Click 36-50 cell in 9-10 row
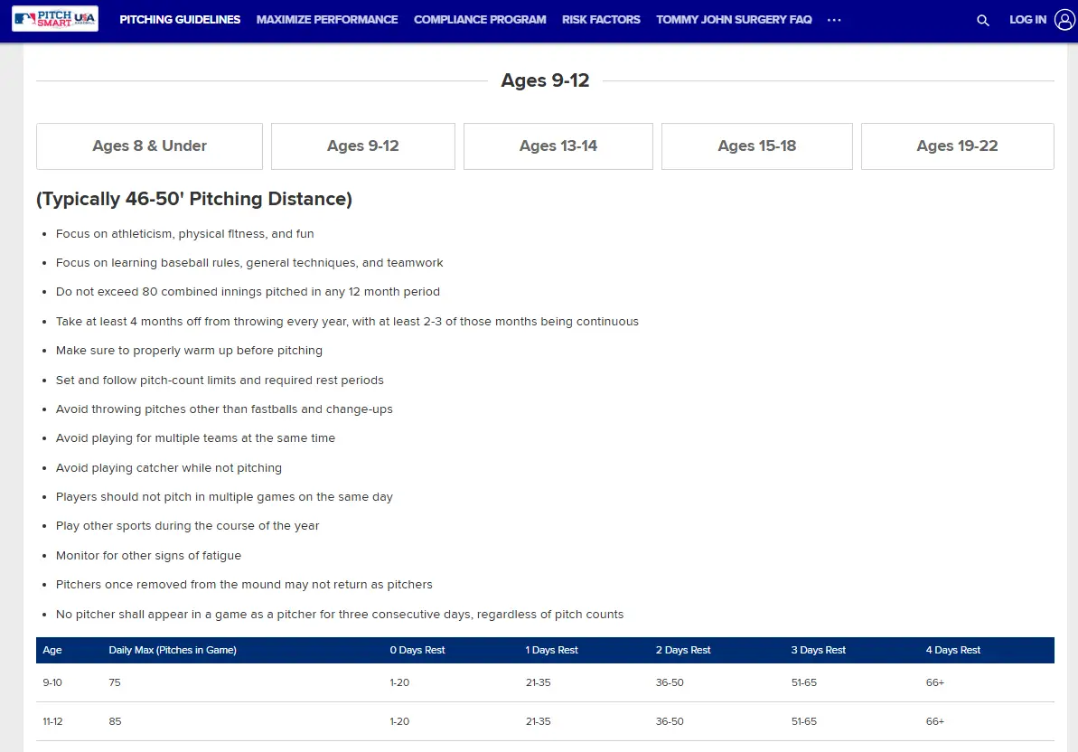The width and height of the screenshot is (1078, 752). pyautogui.click(x=670, y=682)
